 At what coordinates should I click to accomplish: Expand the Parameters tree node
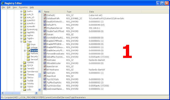[x=25, y=51]
